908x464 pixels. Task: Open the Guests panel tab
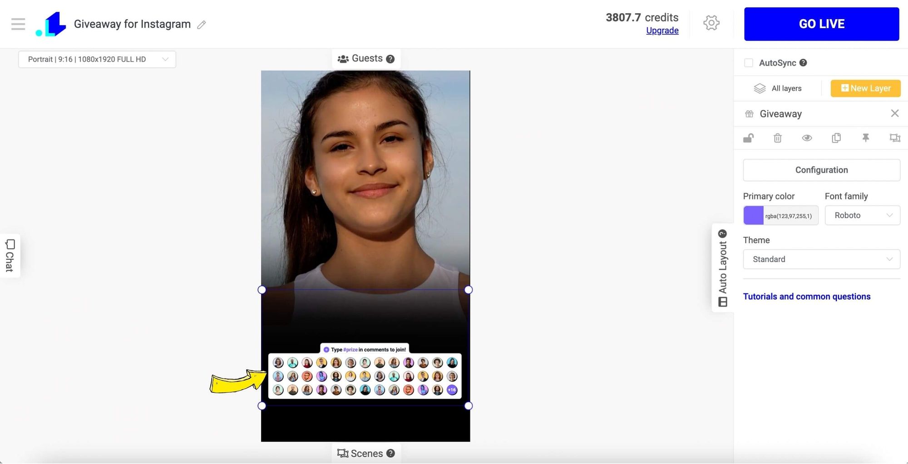tap(366, 59)
